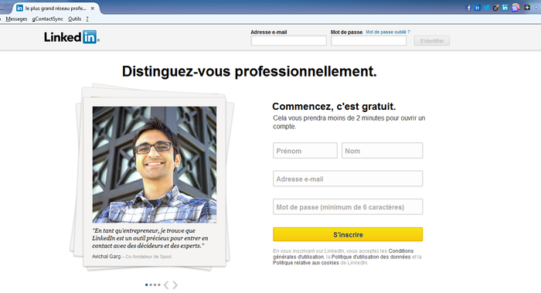Open the Outils menu

[x=74, y=19]
